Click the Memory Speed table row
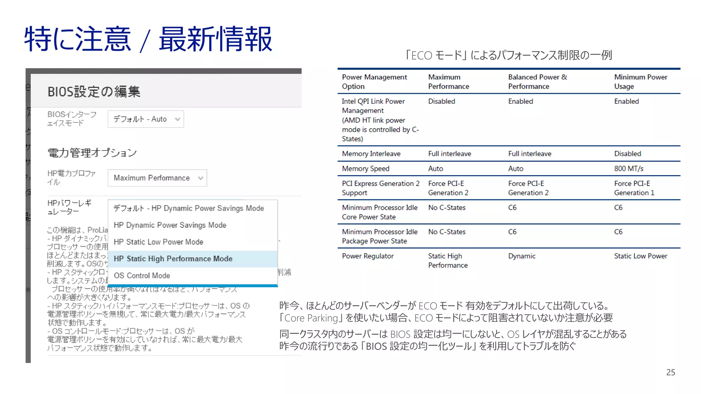 366,169
